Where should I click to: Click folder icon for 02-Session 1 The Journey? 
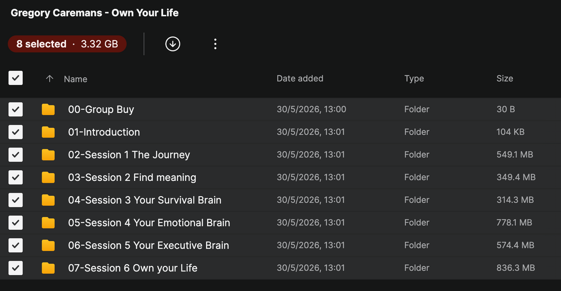pyautogui.click(x=48, y=155)
